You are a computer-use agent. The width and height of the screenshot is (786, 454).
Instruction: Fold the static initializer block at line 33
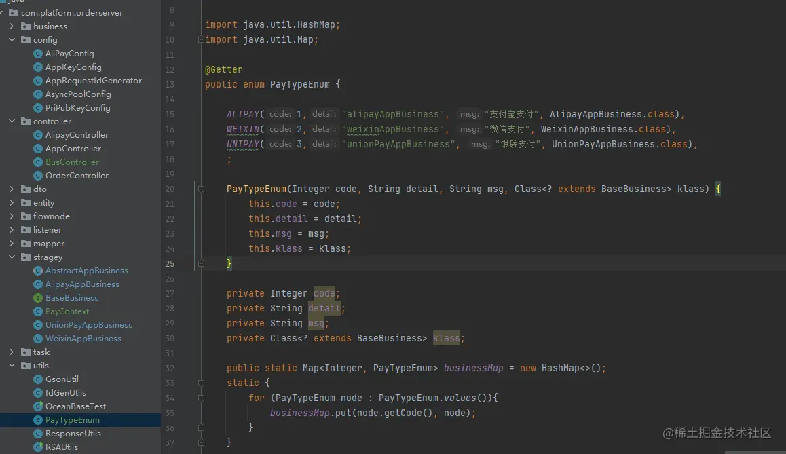[x=201, y=383]
